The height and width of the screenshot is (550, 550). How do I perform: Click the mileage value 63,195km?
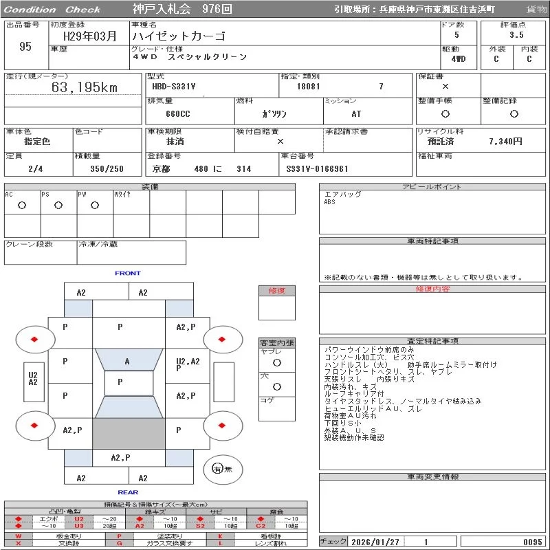pyautogui.click(x=84, y=87)
